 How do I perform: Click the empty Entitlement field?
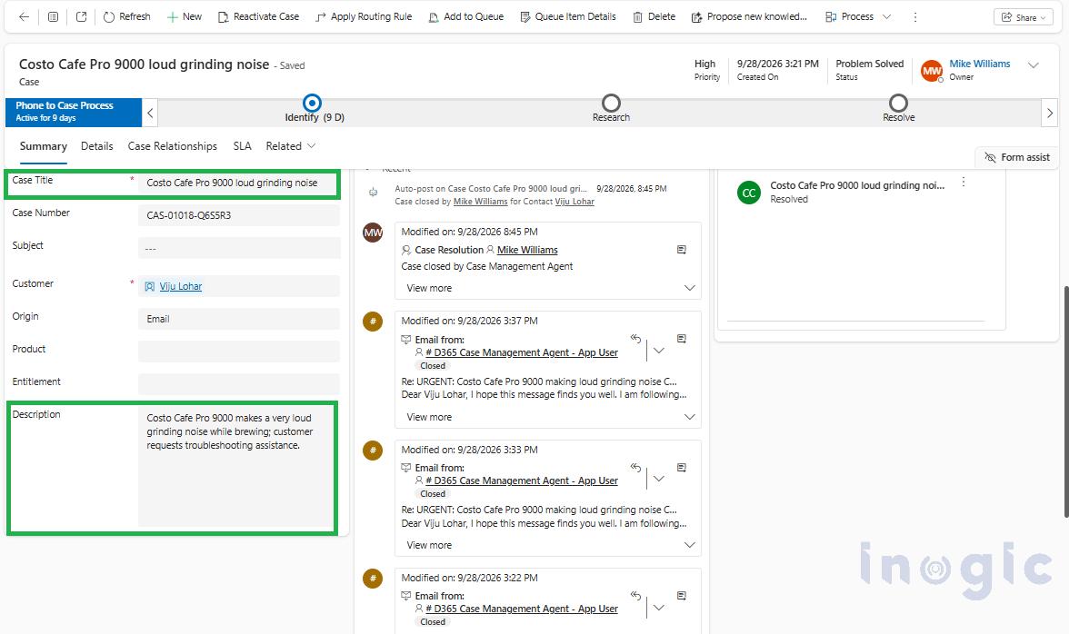click(238, 384)
